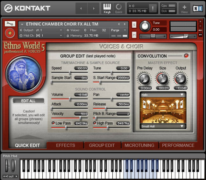Click the Volume slider handle
Screen dimensions: 206x180
click(x=70, y=99)
